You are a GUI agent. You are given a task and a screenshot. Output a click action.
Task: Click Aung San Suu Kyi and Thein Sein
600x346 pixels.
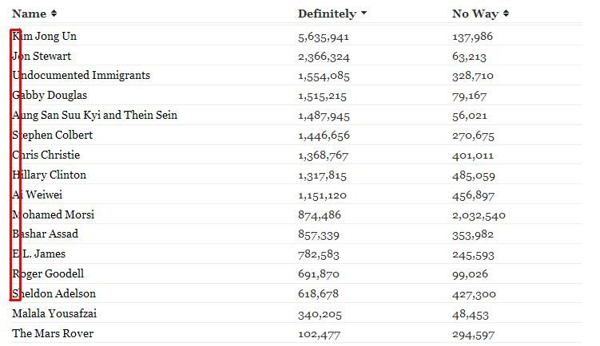point(94,115)
